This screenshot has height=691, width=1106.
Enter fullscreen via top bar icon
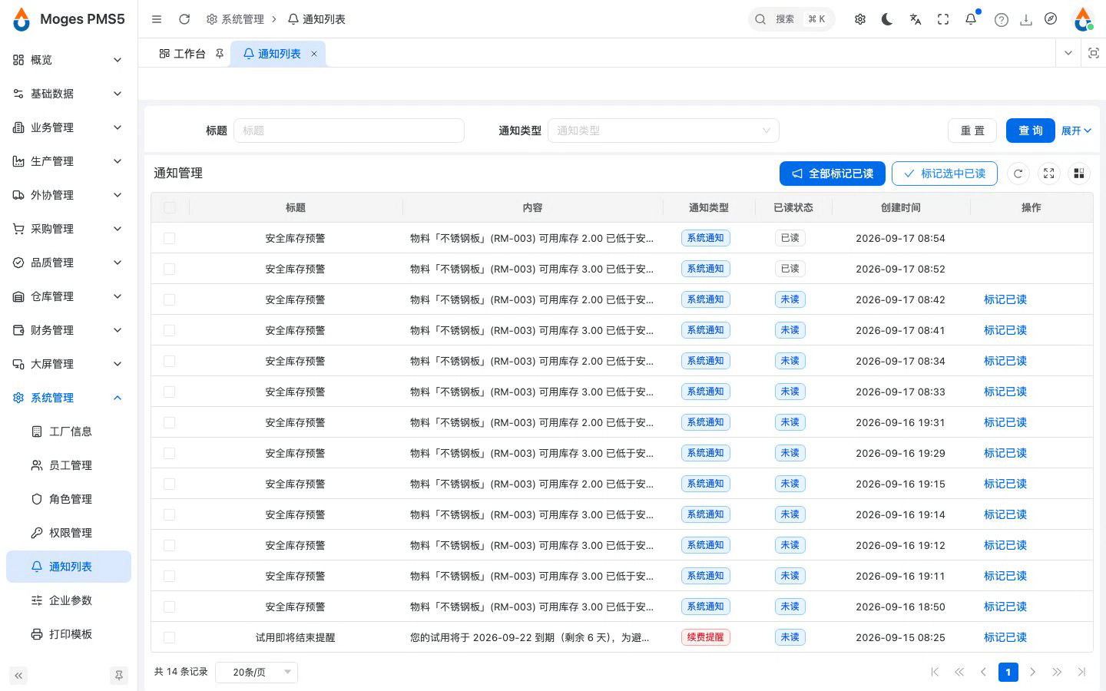tap(943, 19)
